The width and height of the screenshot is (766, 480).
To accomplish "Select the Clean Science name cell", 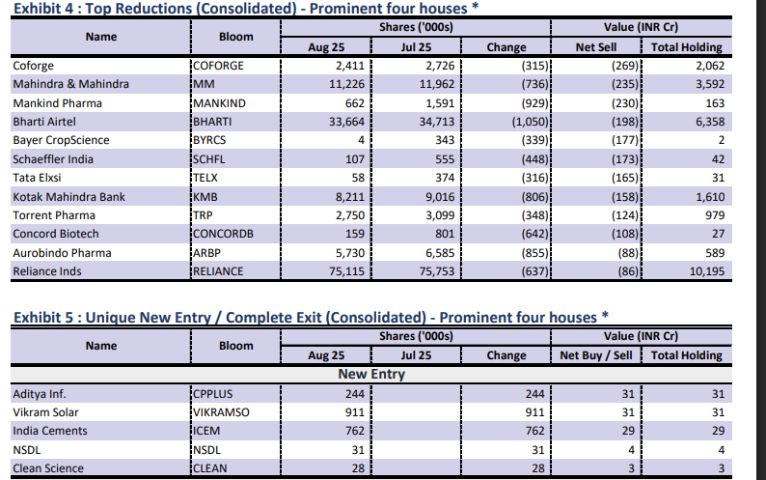I will [x=48, y=468].
